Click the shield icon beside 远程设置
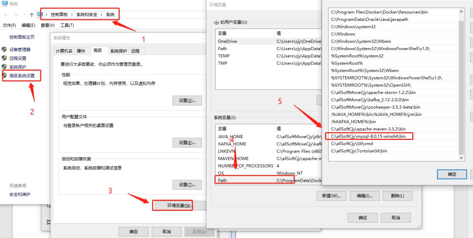Viewport: 473px width, 238px height. coord(4,58)
